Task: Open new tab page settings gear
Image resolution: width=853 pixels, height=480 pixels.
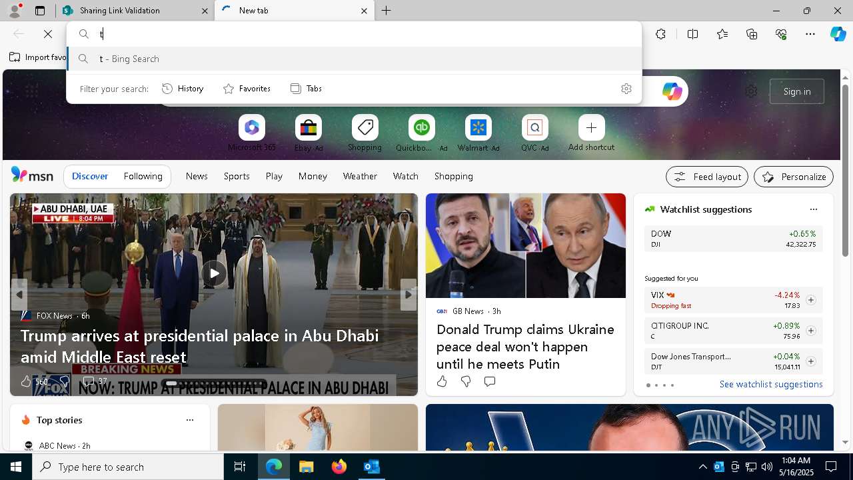Action: 751,91
